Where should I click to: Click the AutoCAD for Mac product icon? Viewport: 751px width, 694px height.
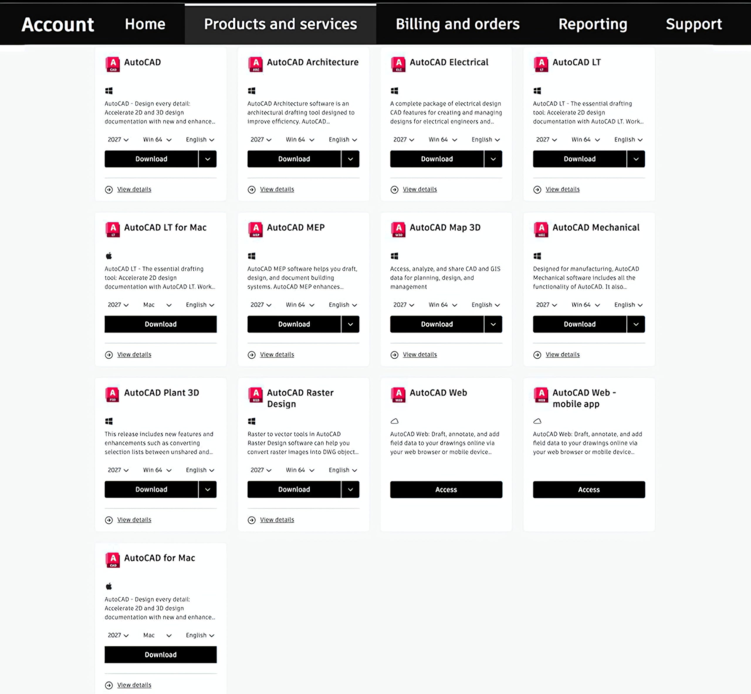113,560
